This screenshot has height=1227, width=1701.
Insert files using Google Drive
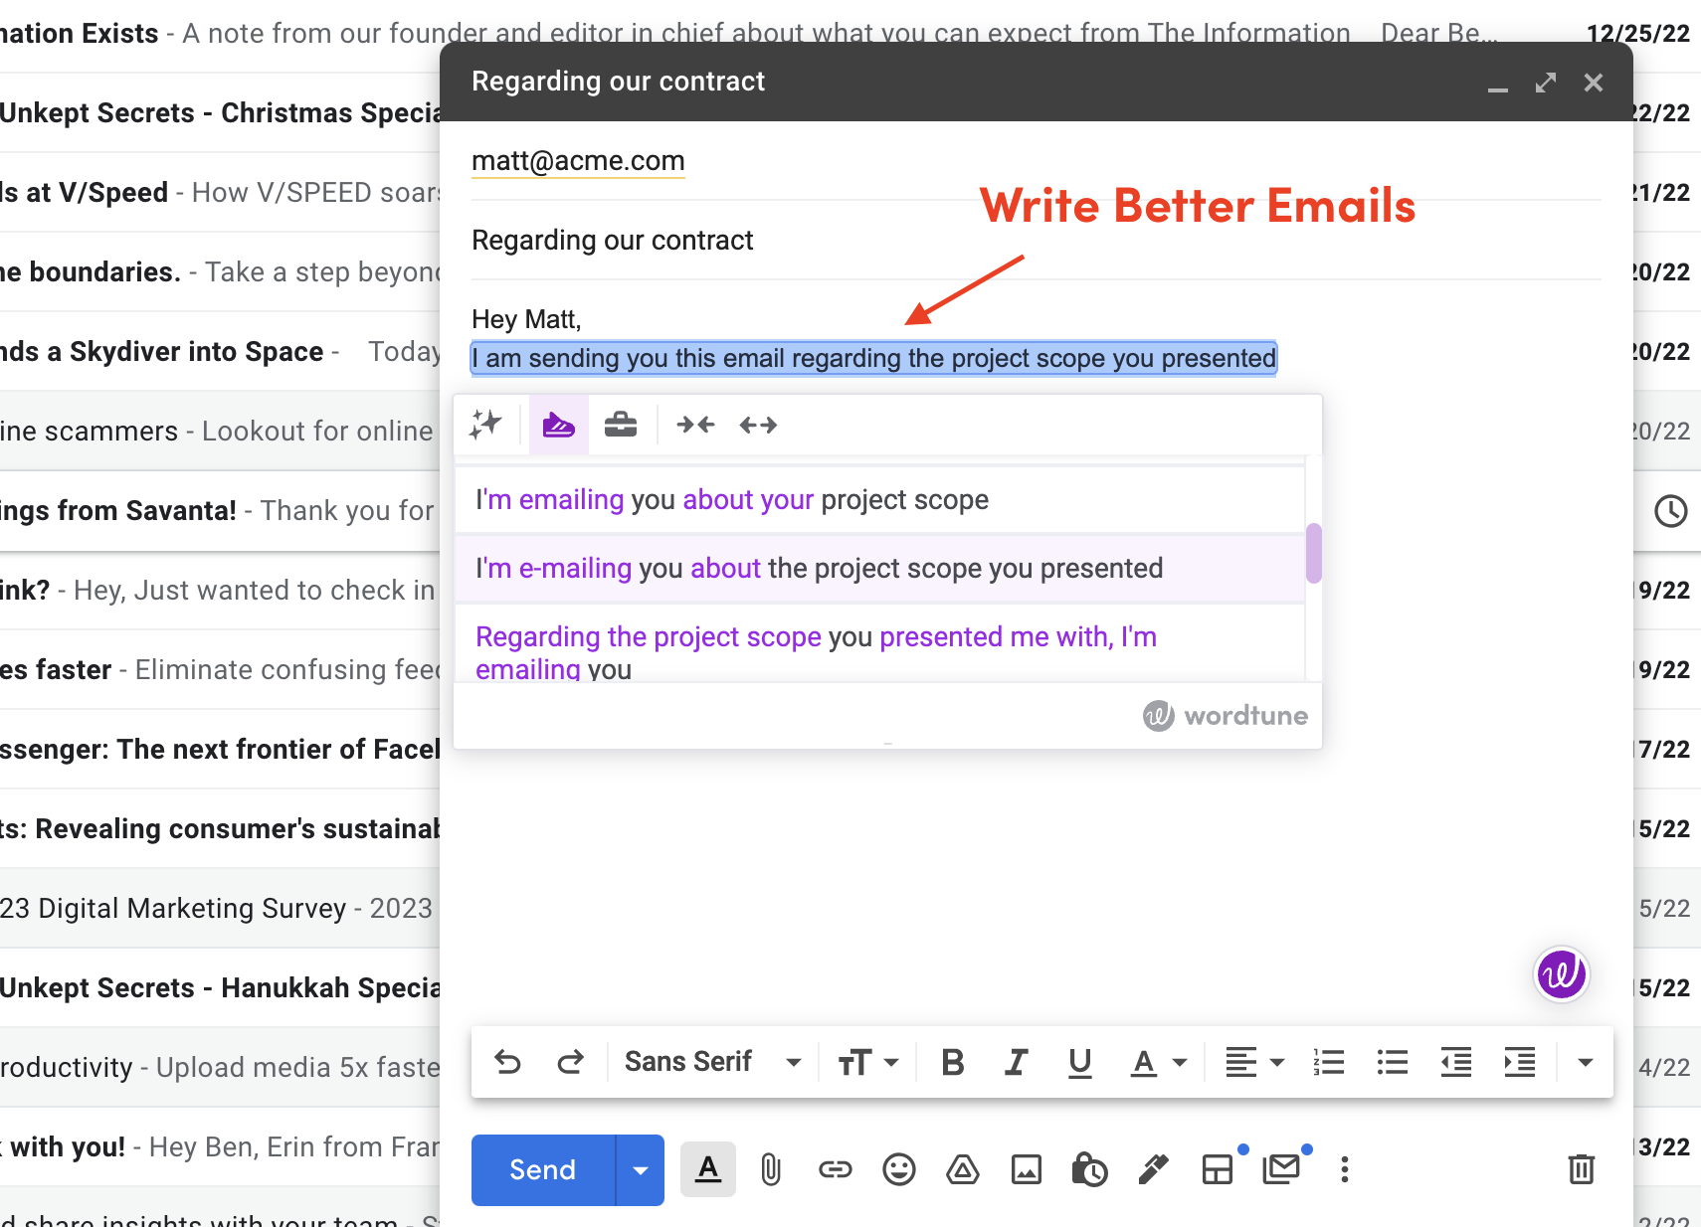coord(963,1170)
